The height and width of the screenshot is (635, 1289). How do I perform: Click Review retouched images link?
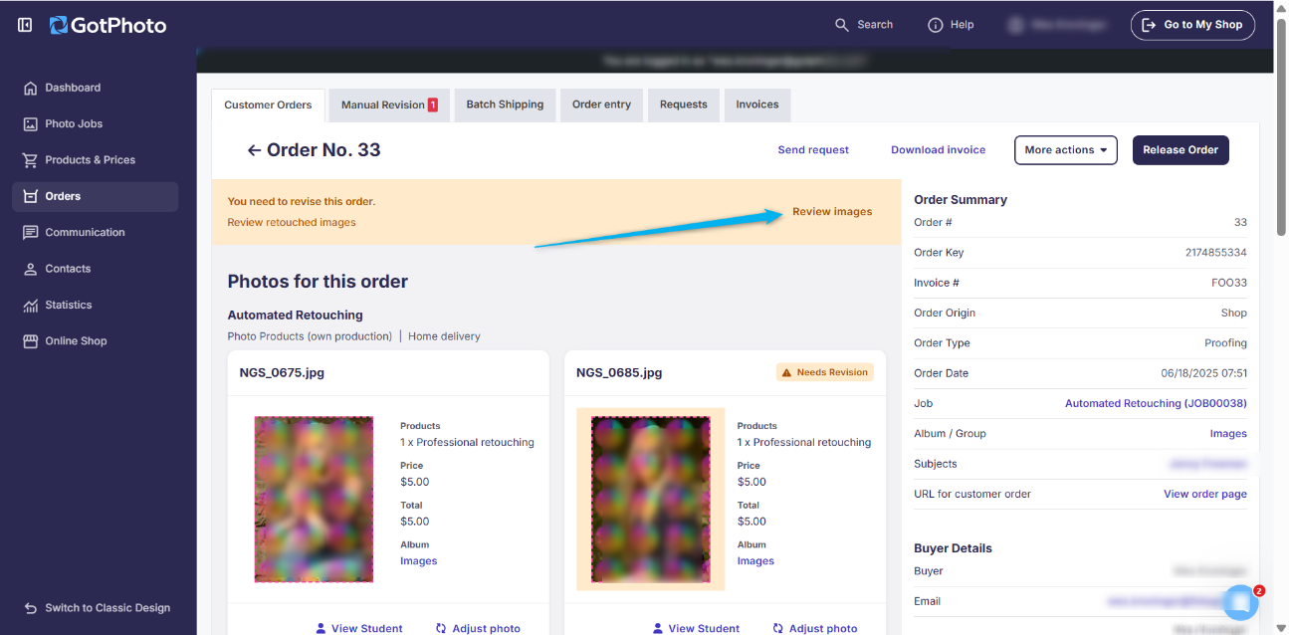(x=292, y=223)
